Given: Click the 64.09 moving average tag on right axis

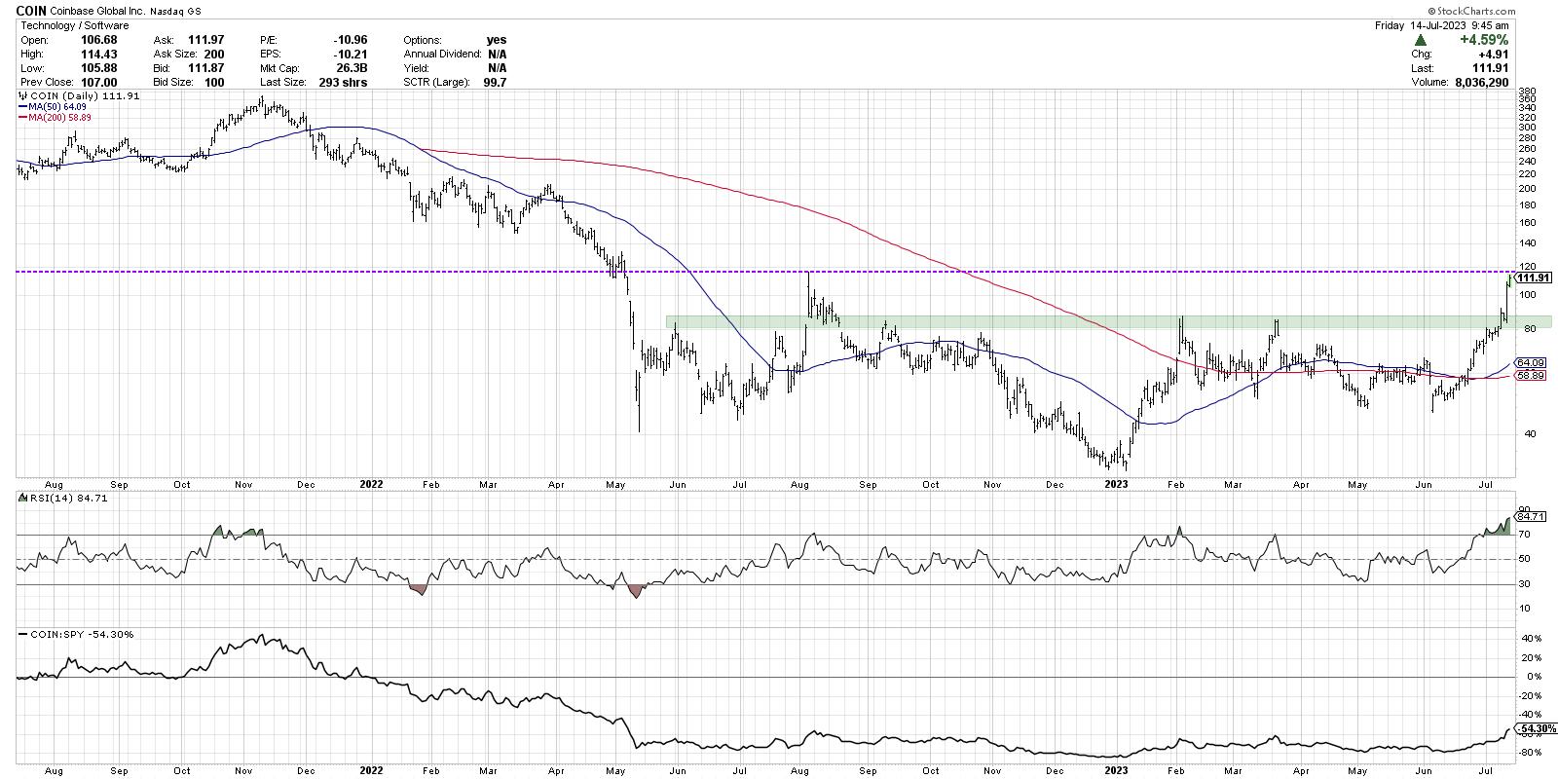Looking at the screenshot, I should pos(1528,363).
